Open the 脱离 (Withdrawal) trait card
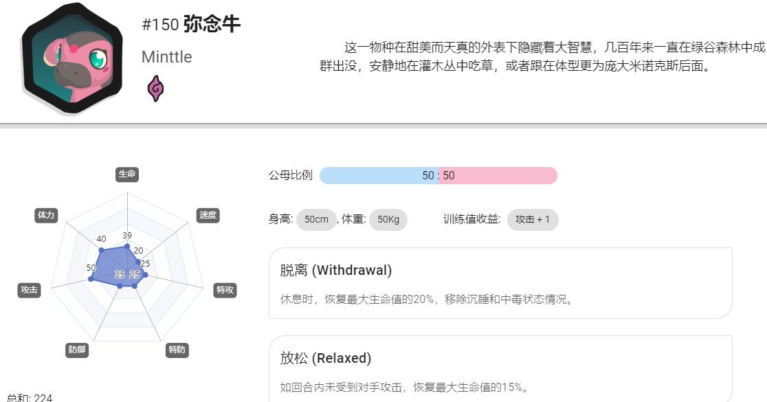This screenshot has height=402, width=767. click(500, 283)
